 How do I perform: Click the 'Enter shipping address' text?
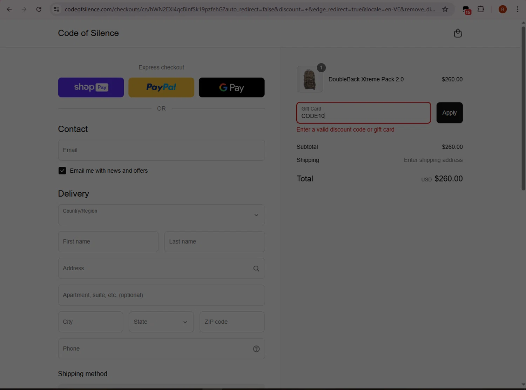[433, 160]
